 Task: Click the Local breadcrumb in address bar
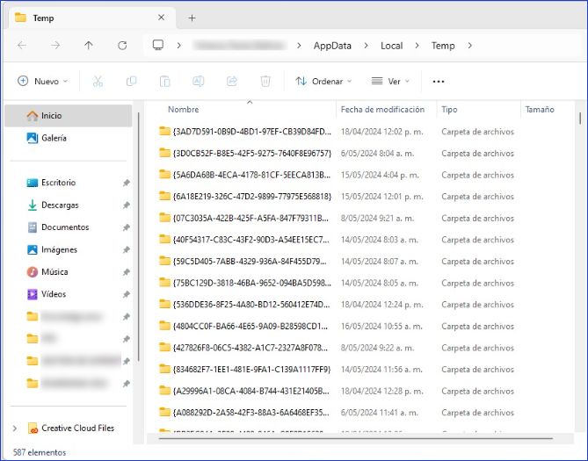click(391, 46)
